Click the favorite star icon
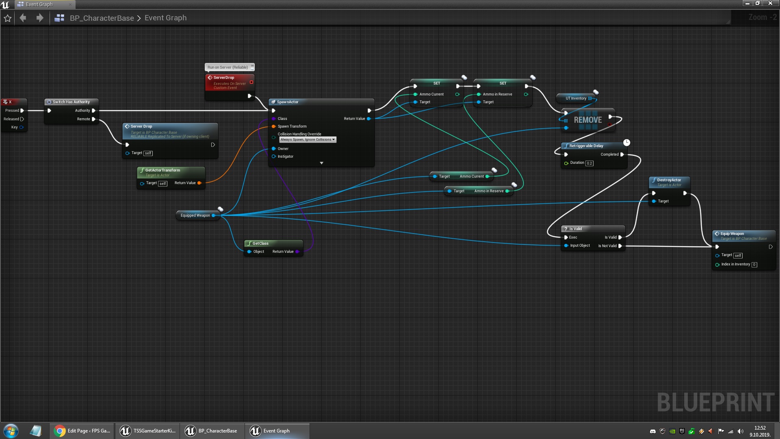This screenshot has height=439, width=780. click(7, 18)
